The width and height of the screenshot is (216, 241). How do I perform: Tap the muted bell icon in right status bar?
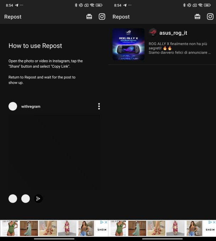pos(189,5)
